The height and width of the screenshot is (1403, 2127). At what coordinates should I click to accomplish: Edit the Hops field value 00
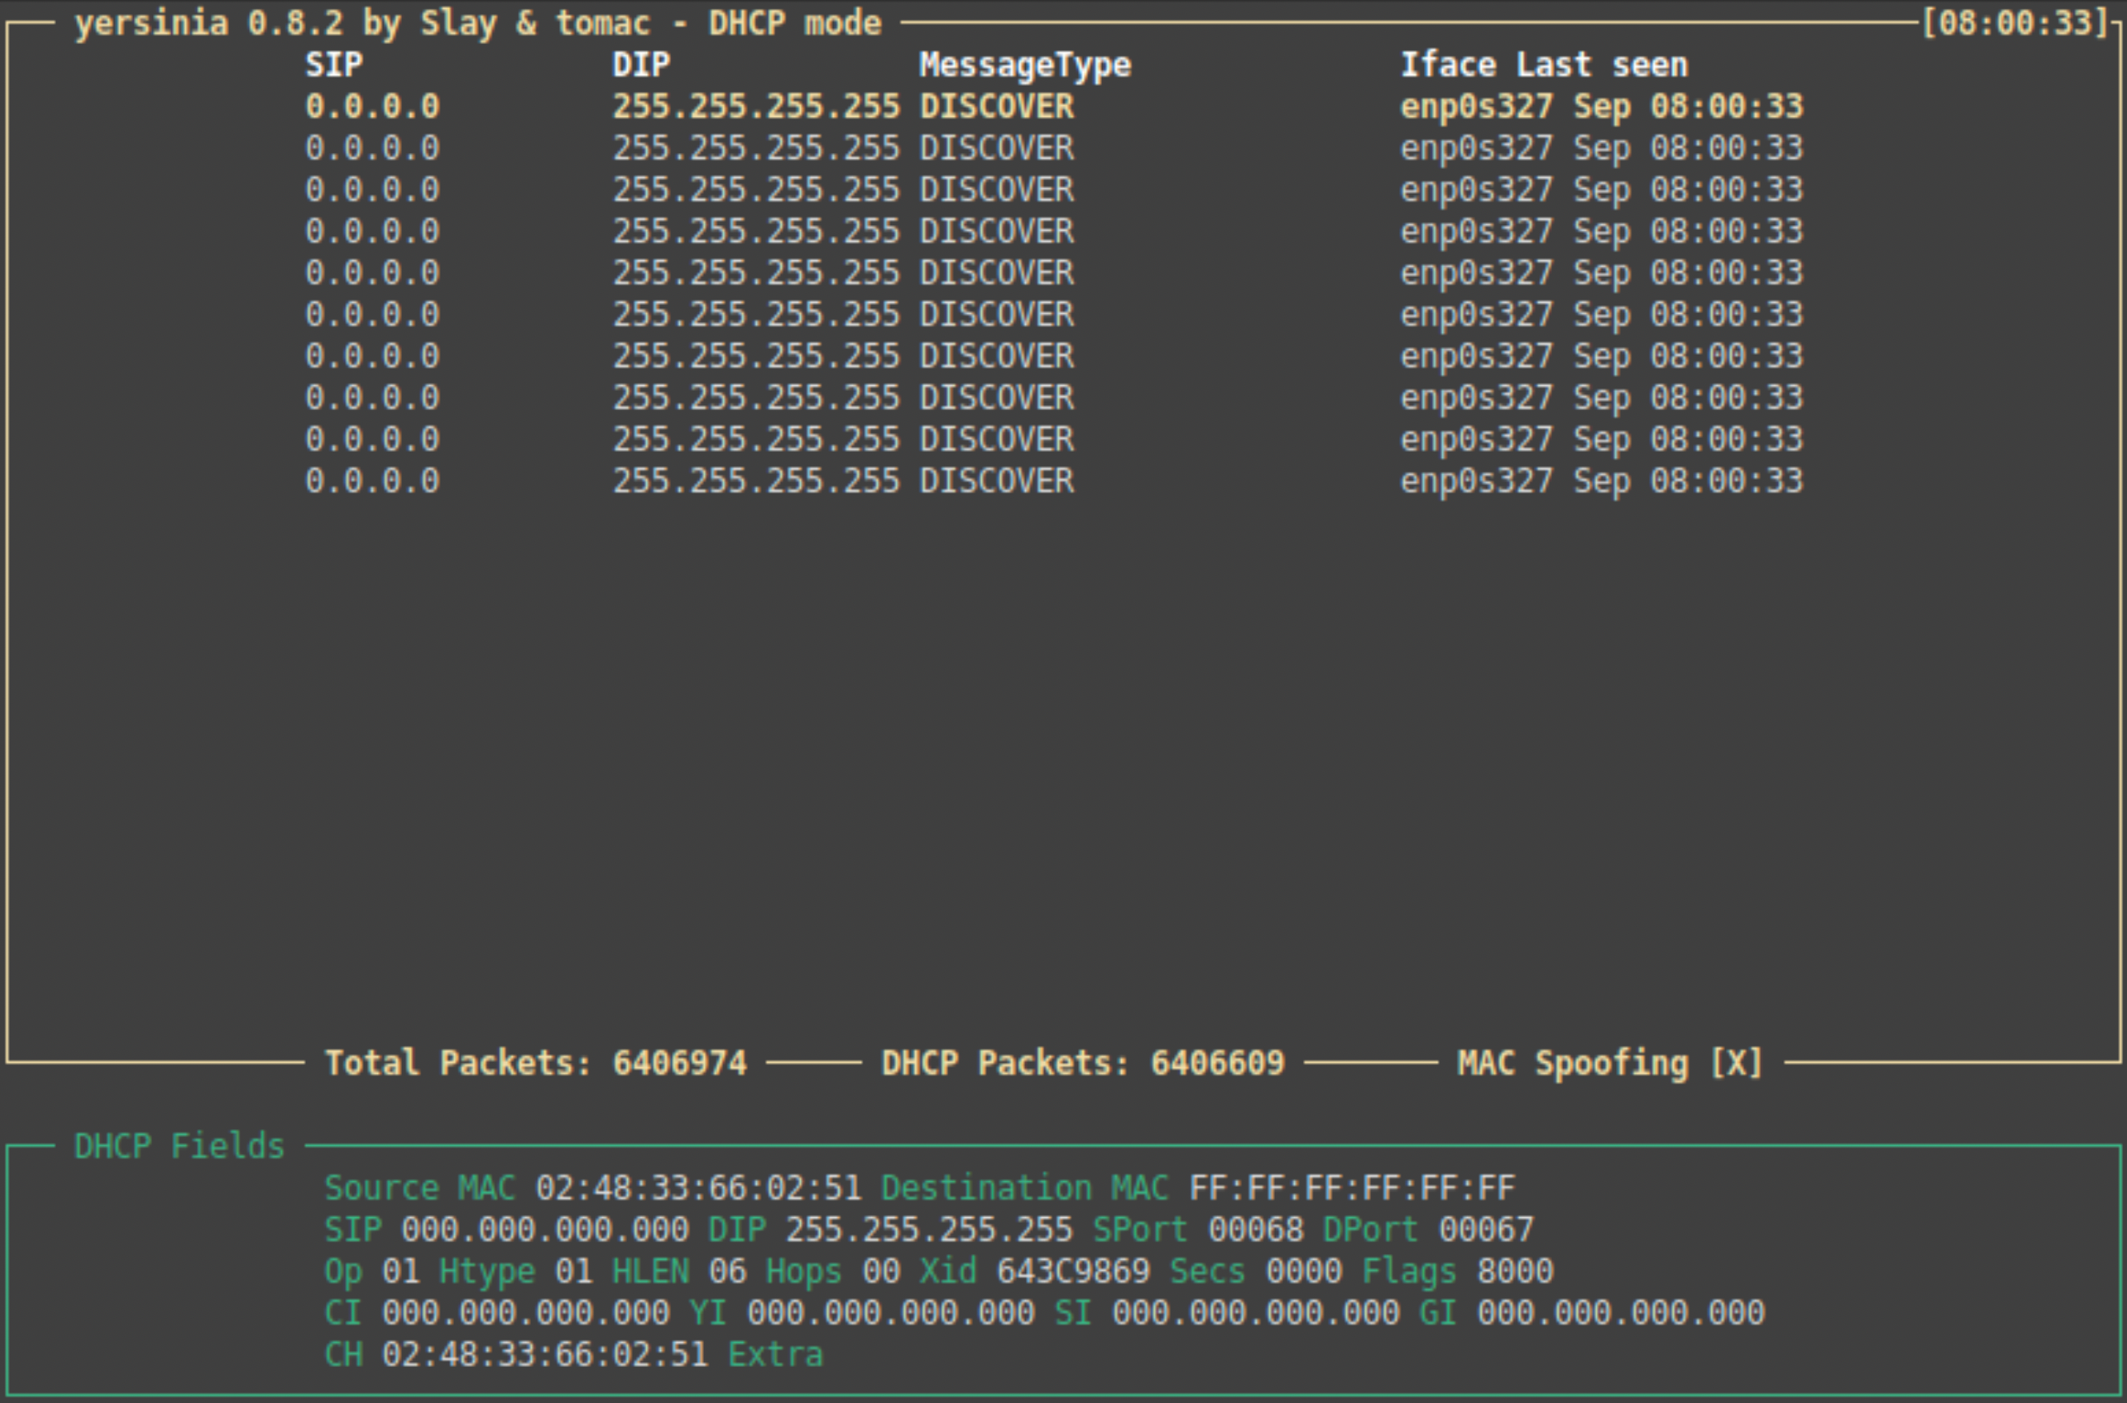882,1272
